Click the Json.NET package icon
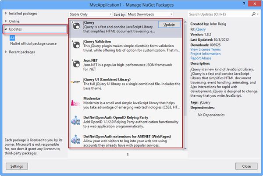 [x=76, y=63]
